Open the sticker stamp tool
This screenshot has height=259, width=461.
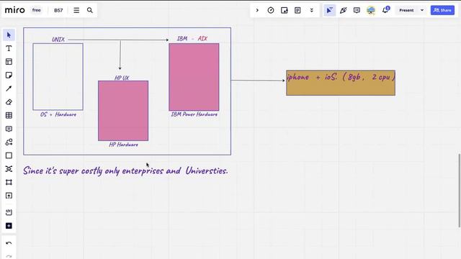pyautogui.click(x=9, y=212)
